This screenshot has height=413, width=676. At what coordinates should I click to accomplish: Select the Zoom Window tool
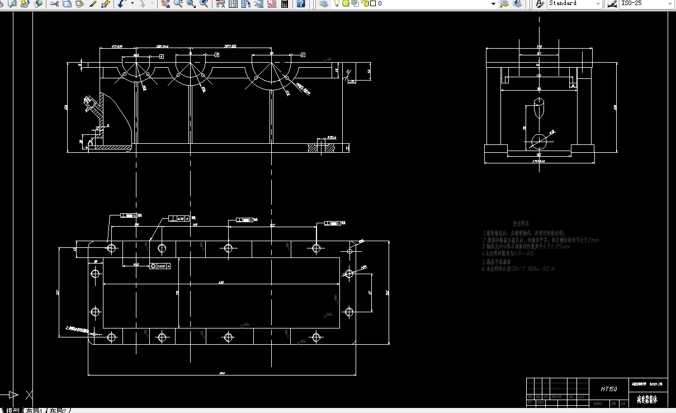click(x=191, y=3)
